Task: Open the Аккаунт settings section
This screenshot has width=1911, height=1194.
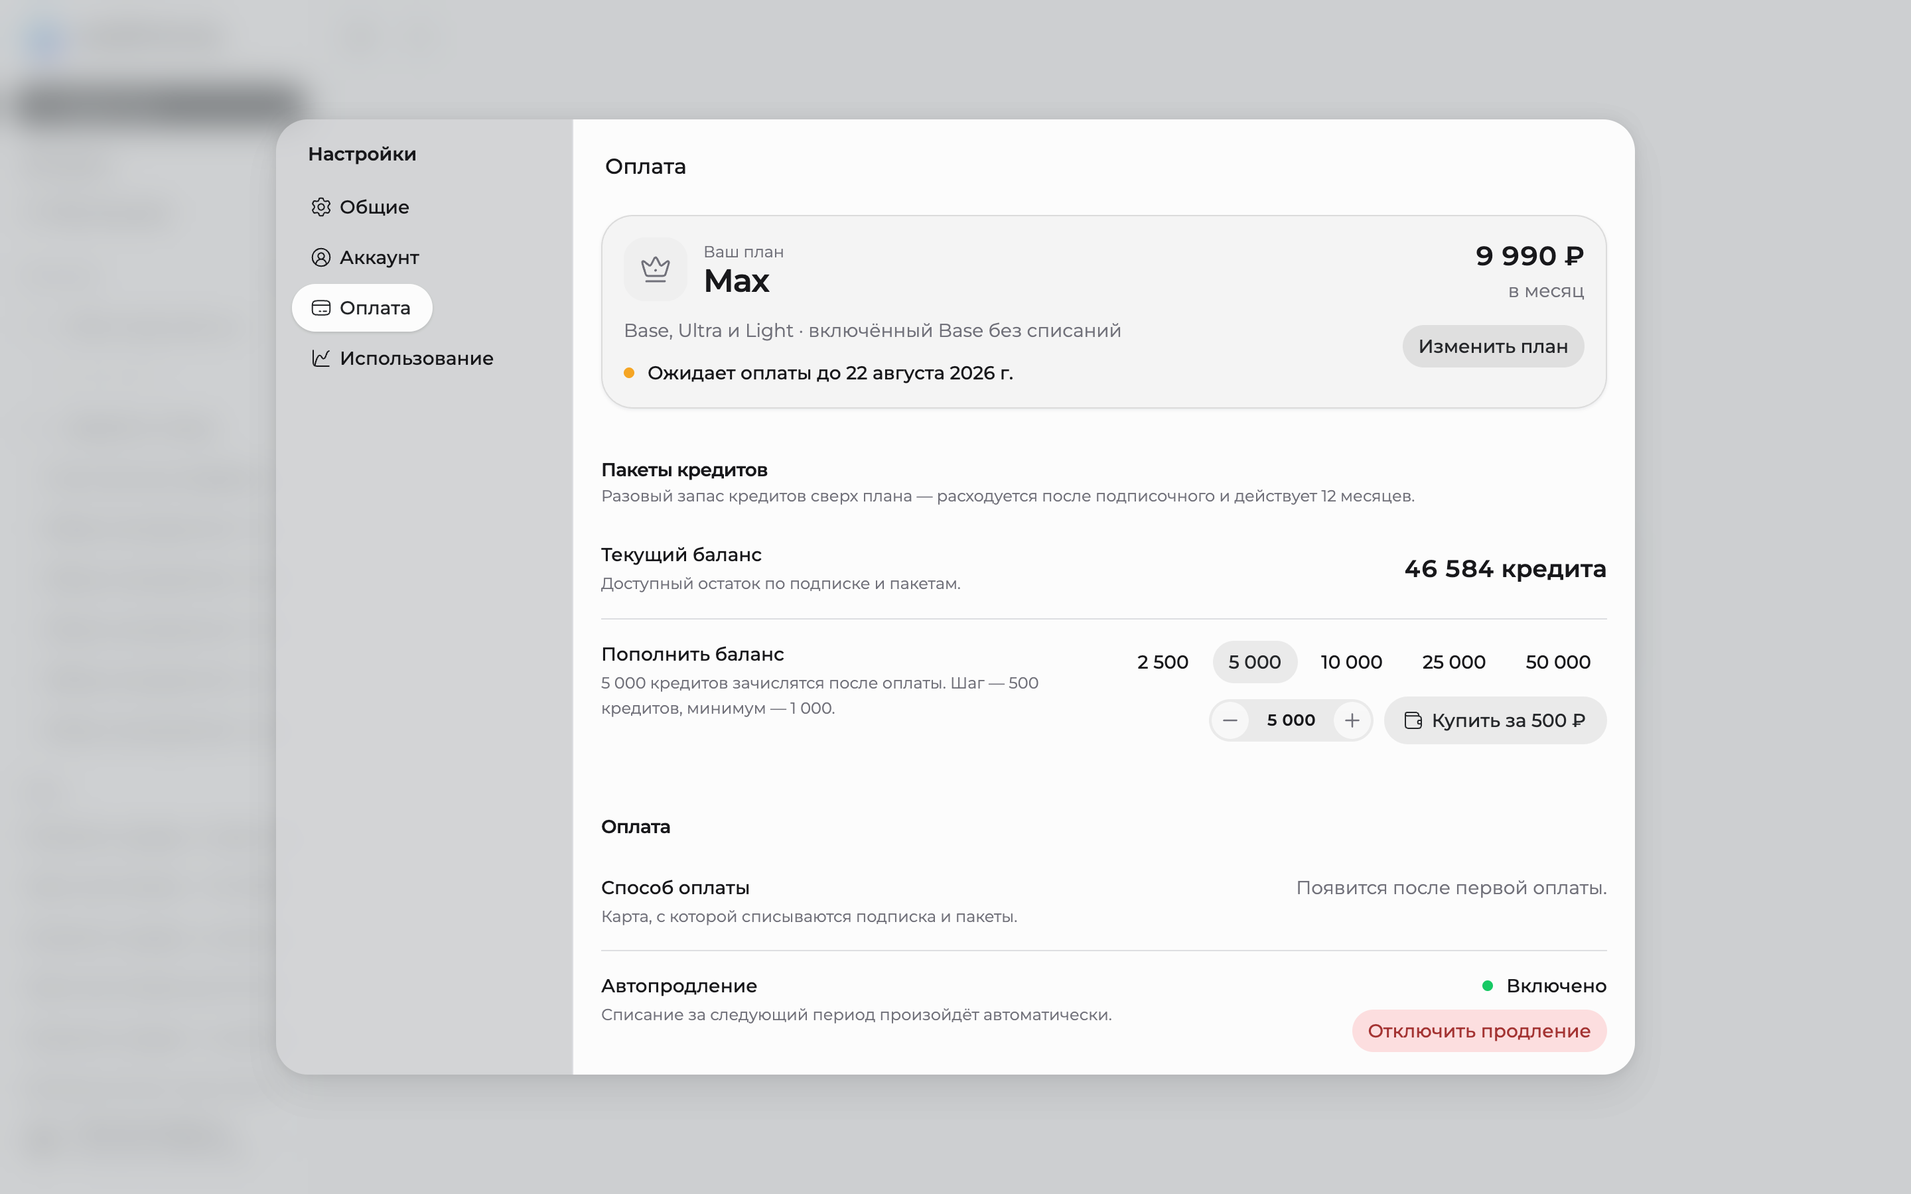Action: coord(365,257)
